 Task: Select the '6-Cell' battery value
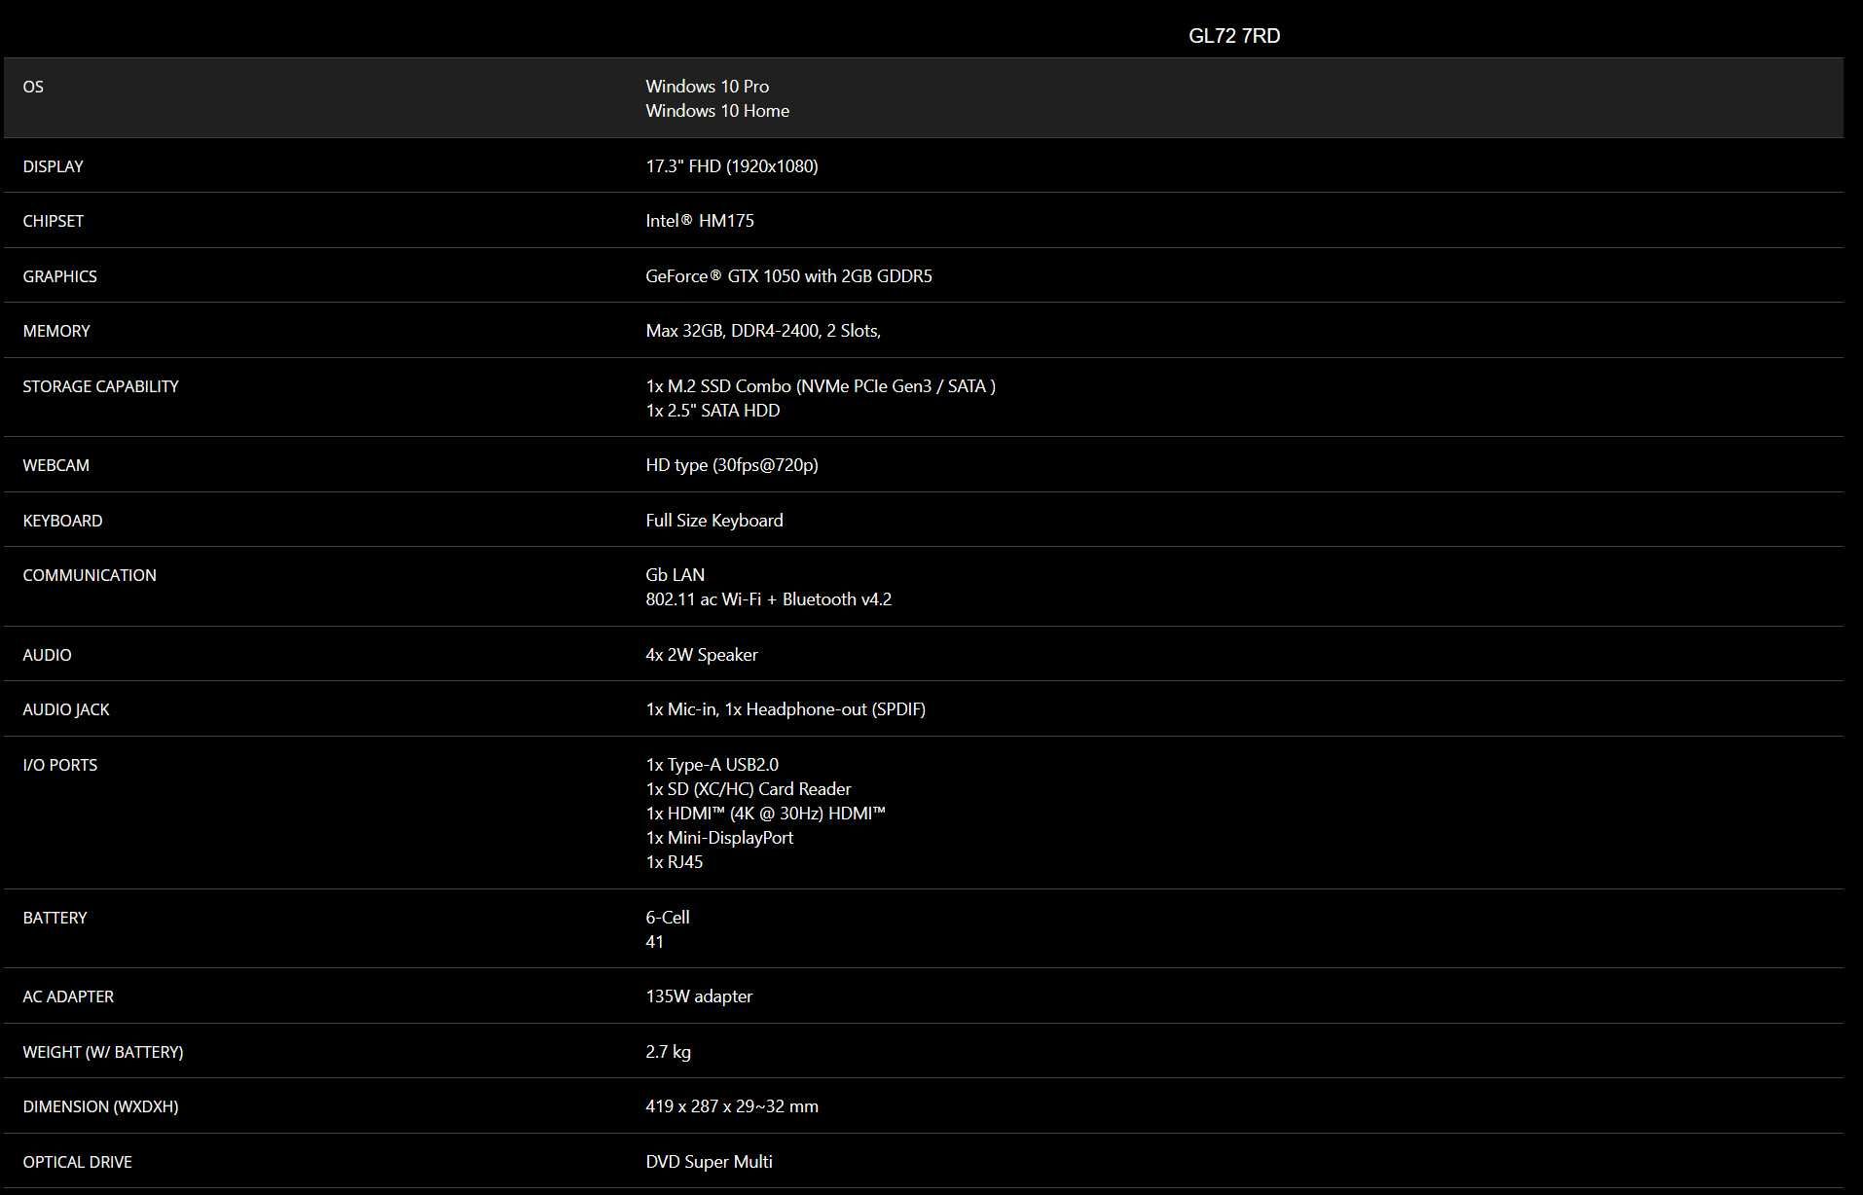click(668, 918)
